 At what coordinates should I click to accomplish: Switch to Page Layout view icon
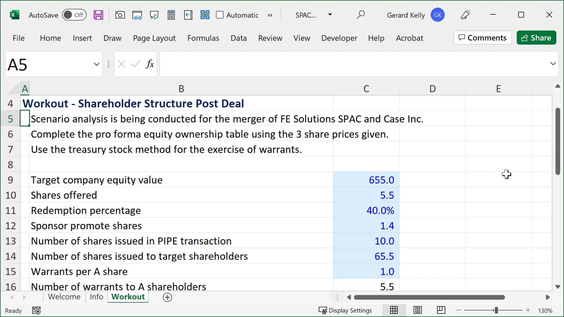417,310
